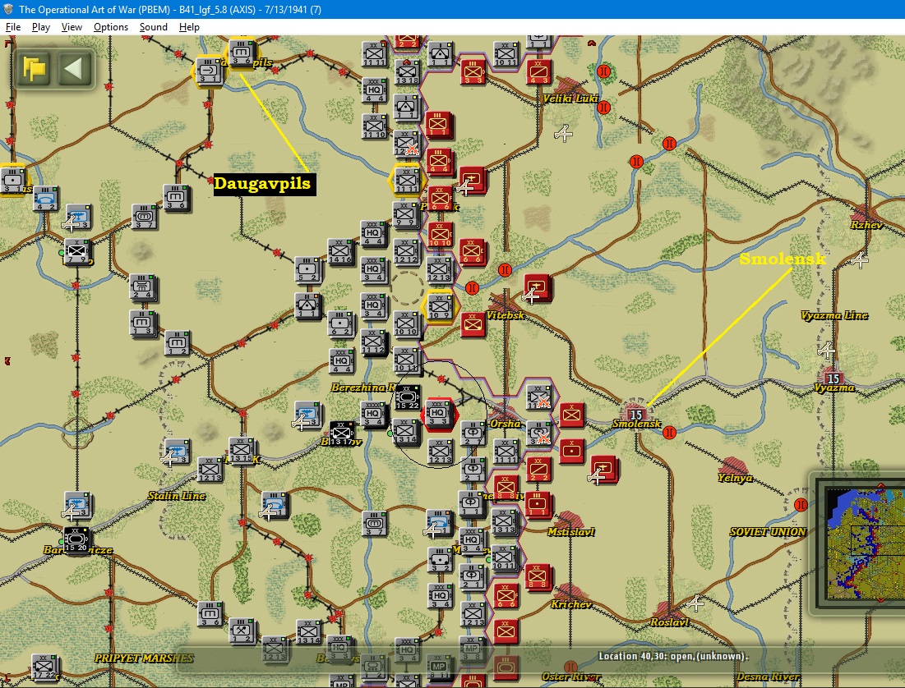Select the white airfield icon near Velikiye Luki
Viewport: 905px width, 688px height.
click(563, 134)
